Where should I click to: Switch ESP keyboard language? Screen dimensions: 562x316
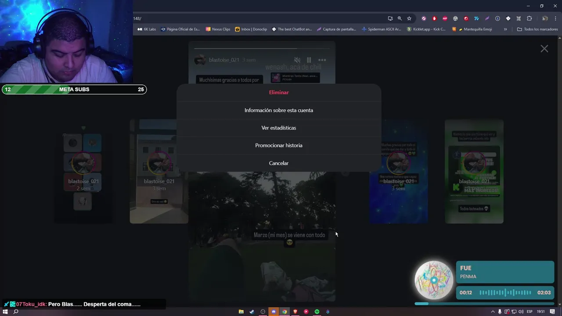pyautogui.click(x=530, y=312)
